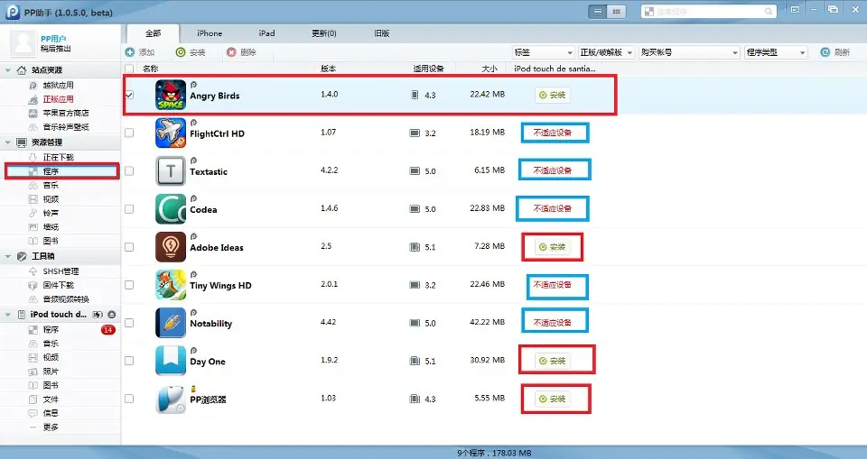Open the 标签 dropdown filter
Viewport: 867px width, 459px height.
[x=543, y=52]
